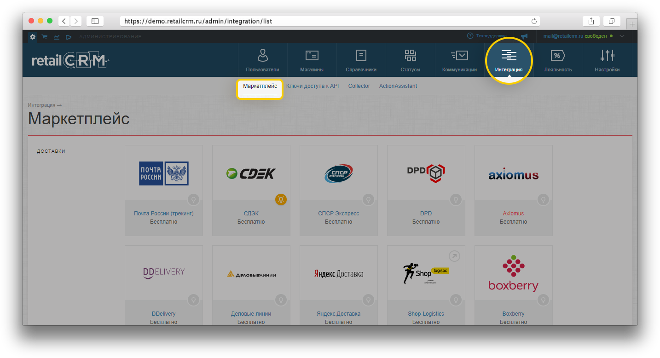Click the Деловые линии logo thumbnail

click(251, 275)
